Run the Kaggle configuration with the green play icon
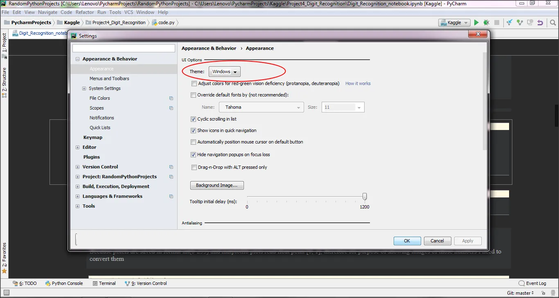Screen dimensions: 559x298 [476, 23]
